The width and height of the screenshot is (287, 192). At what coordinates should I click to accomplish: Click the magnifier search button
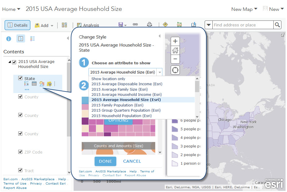(x=277, y=25)
